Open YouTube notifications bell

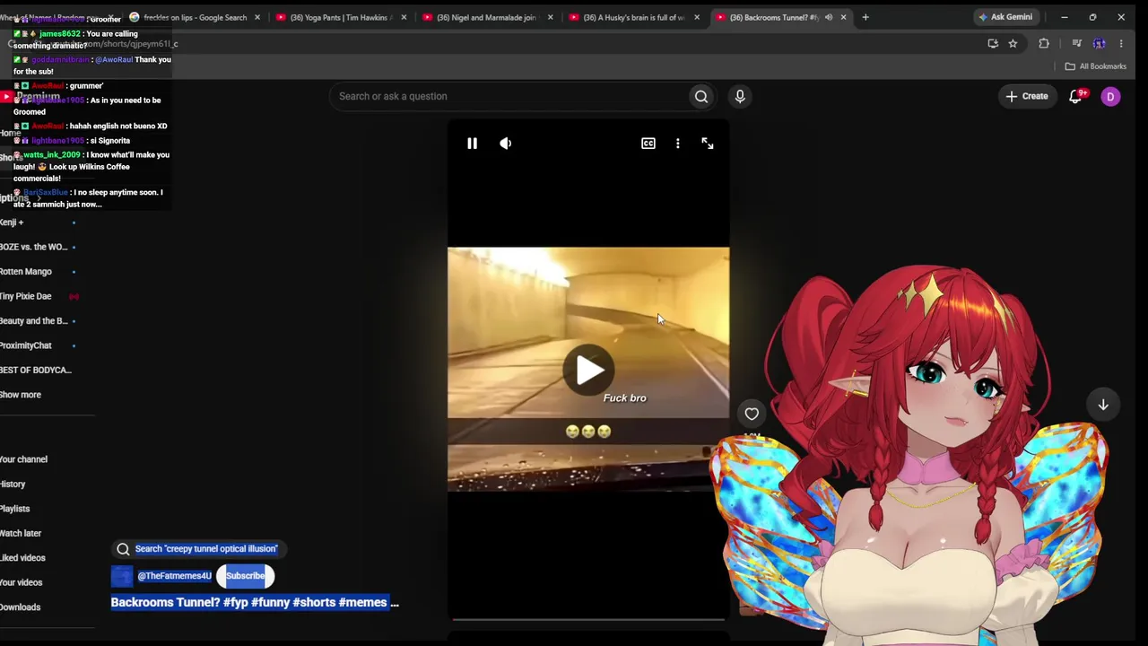click(x=1075, y=96)
